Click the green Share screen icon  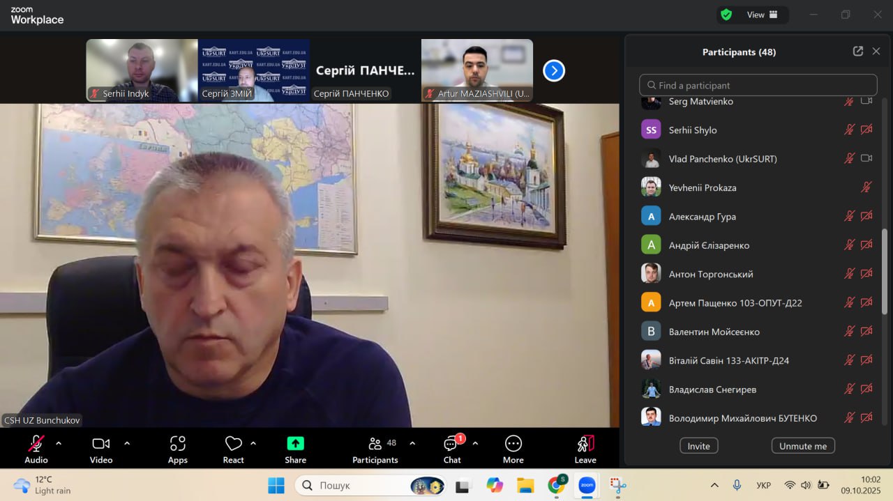[295, 444]
